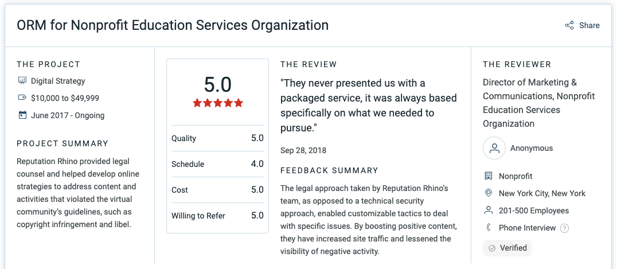Click the Share icon
617x269 pixels.
pos(569,26)
